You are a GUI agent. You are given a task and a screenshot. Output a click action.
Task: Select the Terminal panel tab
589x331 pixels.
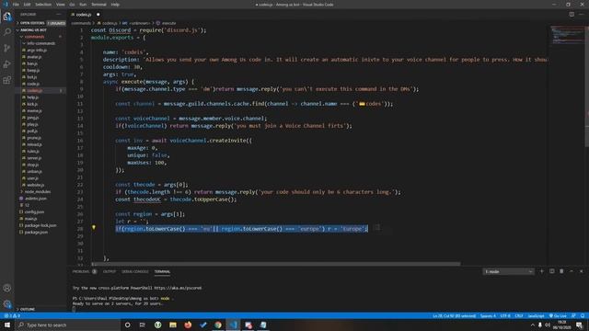[162, 271]
